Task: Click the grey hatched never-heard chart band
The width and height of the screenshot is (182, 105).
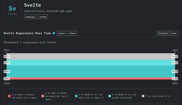Action: tap(91, 56)
